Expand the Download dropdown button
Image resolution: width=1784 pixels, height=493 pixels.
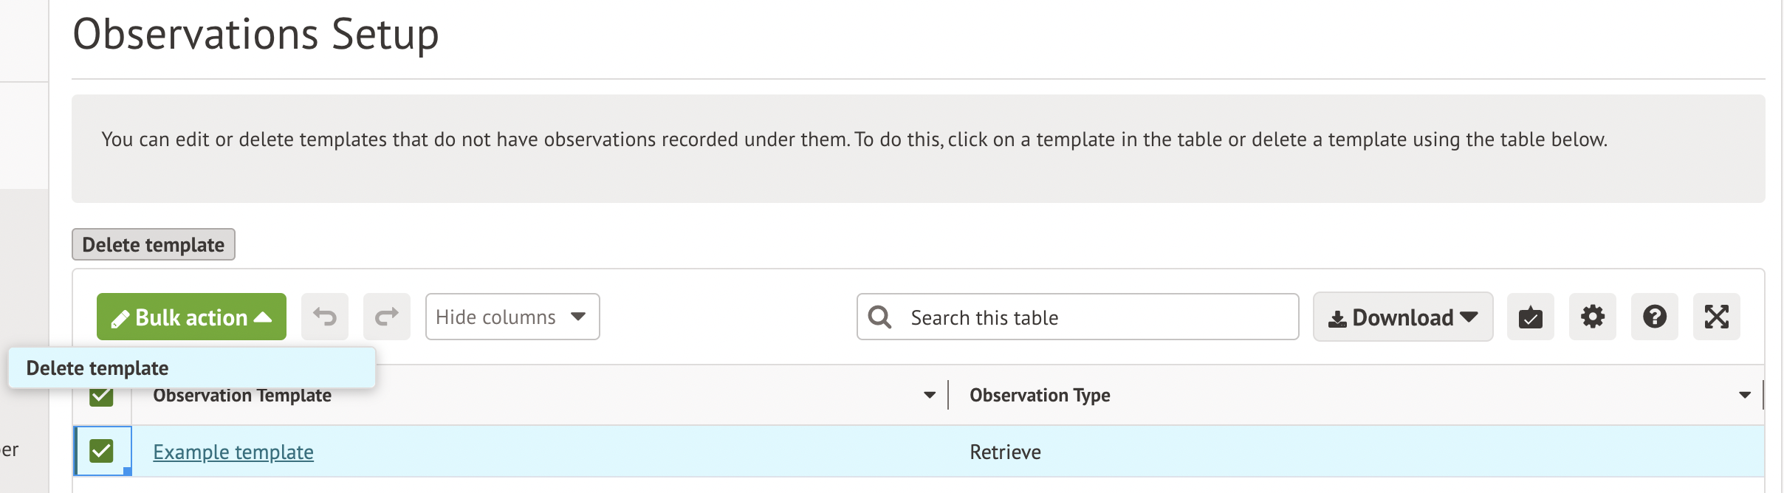pos(1402,317)
